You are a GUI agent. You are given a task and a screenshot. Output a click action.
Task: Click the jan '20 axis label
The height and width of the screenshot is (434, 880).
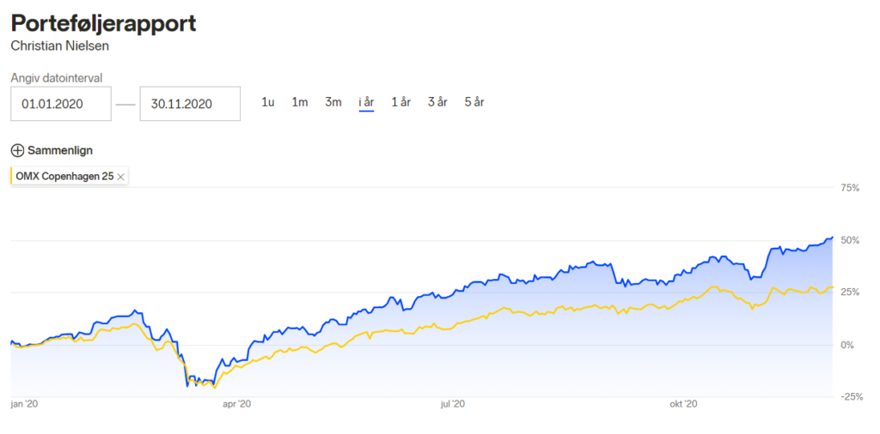(x=23, y=403)
